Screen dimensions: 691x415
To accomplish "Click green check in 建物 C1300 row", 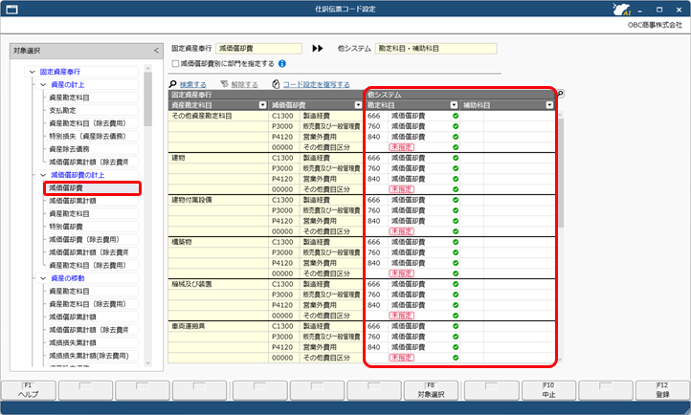I will tap(456, 158).
